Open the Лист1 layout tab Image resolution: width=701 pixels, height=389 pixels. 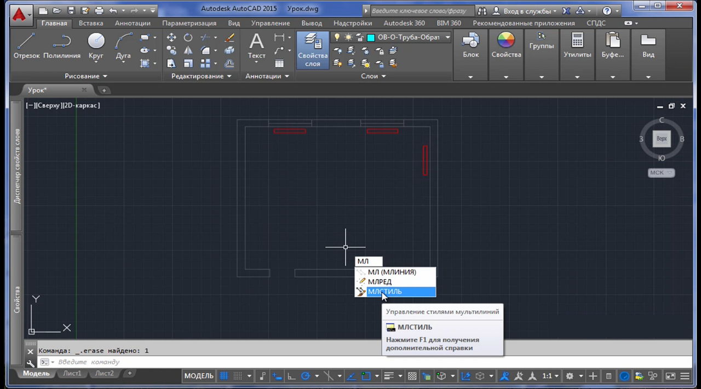(72, 373)
